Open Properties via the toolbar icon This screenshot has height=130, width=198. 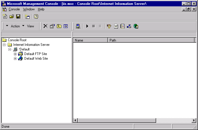52,26
